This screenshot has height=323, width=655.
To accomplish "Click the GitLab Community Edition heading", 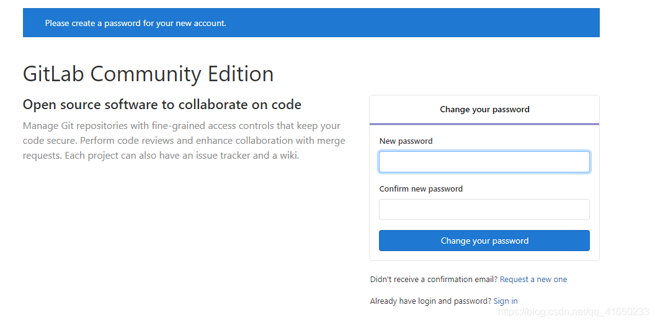I will click(148, 74).
